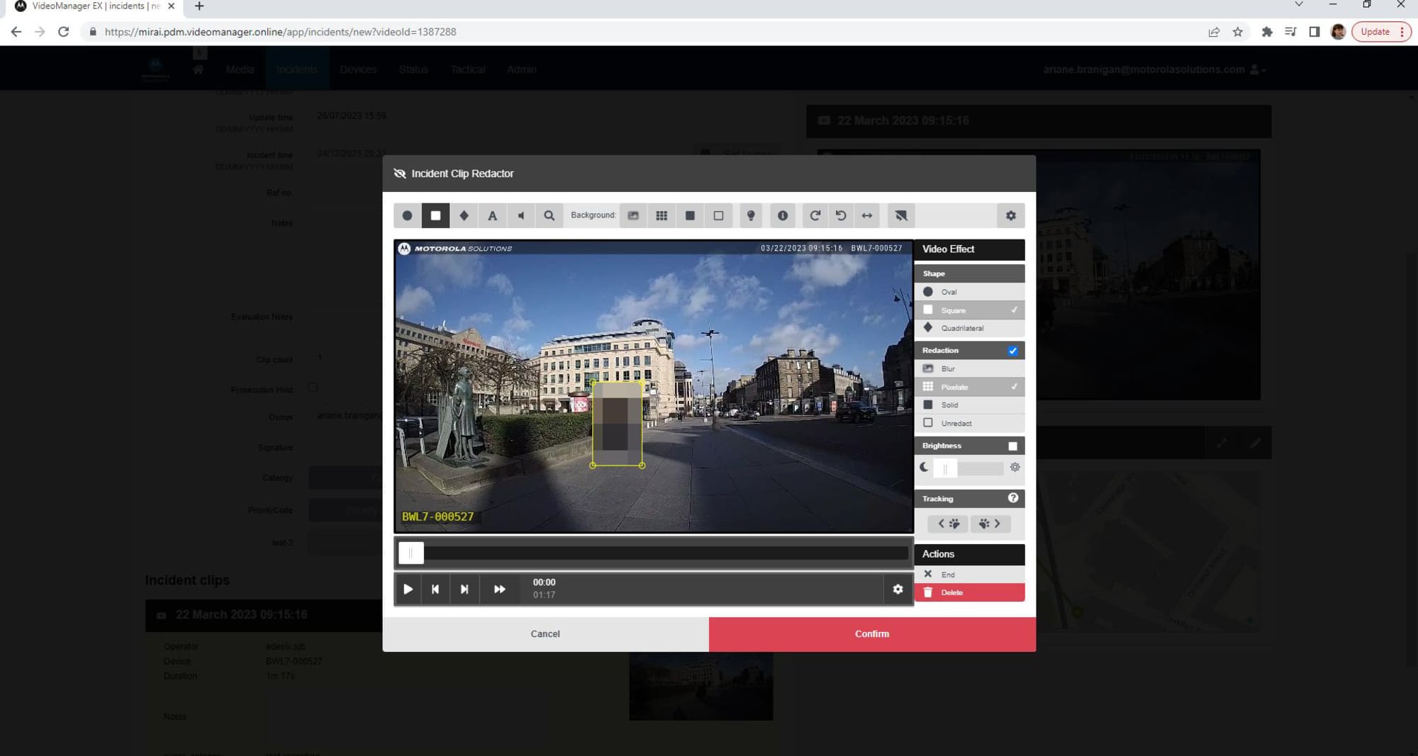Open browser extensions puzzle icon
The image size is (1418, 756).
pyautogui.click(x=1266, y=32)
